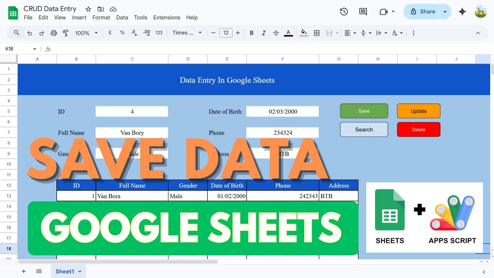
Task: Open the Data menu
Action: click(x=122, y=17)
